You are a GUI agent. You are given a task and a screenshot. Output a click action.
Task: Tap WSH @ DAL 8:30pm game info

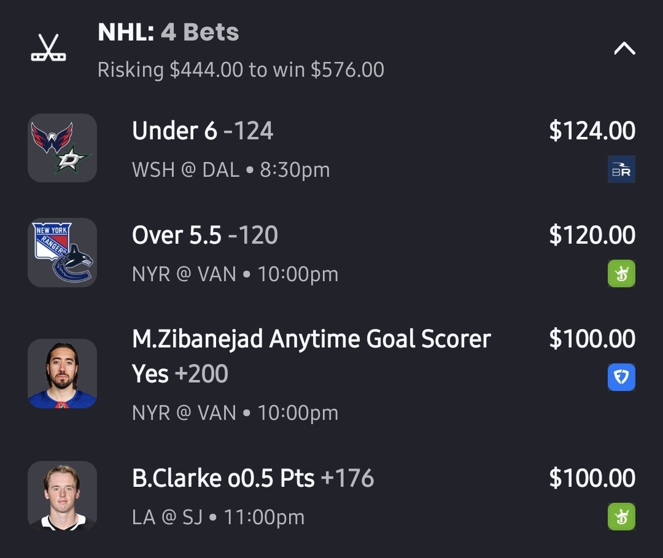coord(231,170)
